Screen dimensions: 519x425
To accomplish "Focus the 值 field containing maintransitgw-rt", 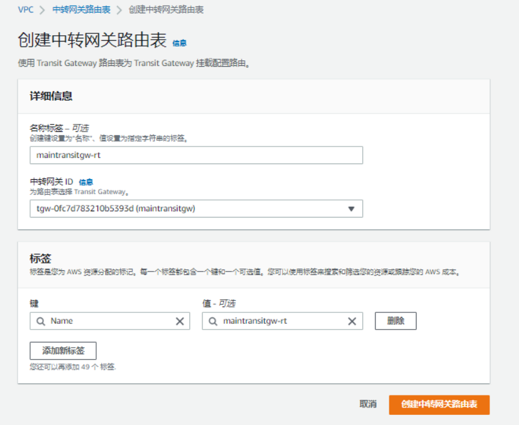I will pos(282,321).
